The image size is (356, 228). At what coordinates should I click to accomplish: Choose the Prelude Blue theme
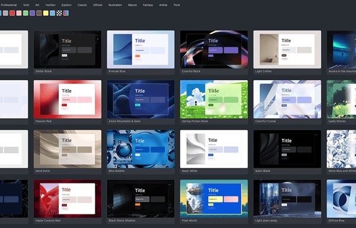click(x=141, y=52)
